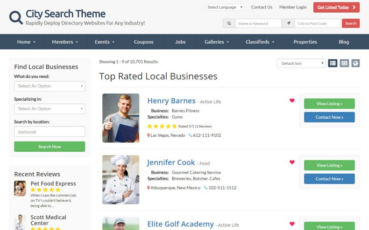Click the phone number 612-111-9102
Screen dimensions: 369x230
207,135
